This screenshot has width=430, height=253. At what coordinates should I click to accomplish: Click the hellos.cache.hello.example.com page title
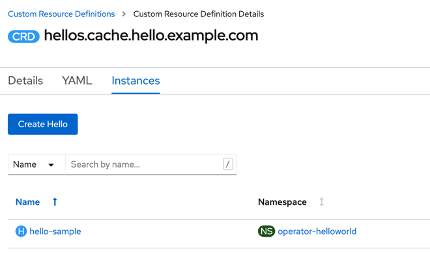[151, 36]
